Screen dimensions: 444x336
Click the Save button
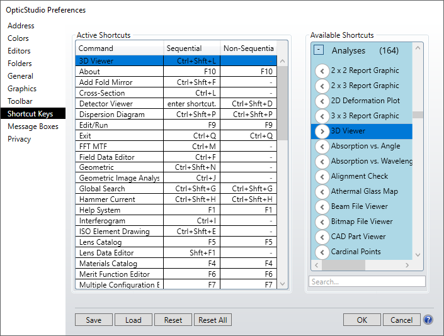click(x=94, y=320)
